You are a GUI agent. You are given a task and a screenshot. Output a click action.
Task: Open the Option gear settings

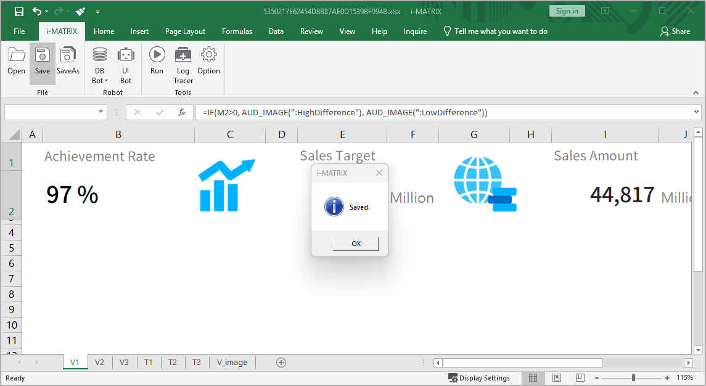click(208, 61)
